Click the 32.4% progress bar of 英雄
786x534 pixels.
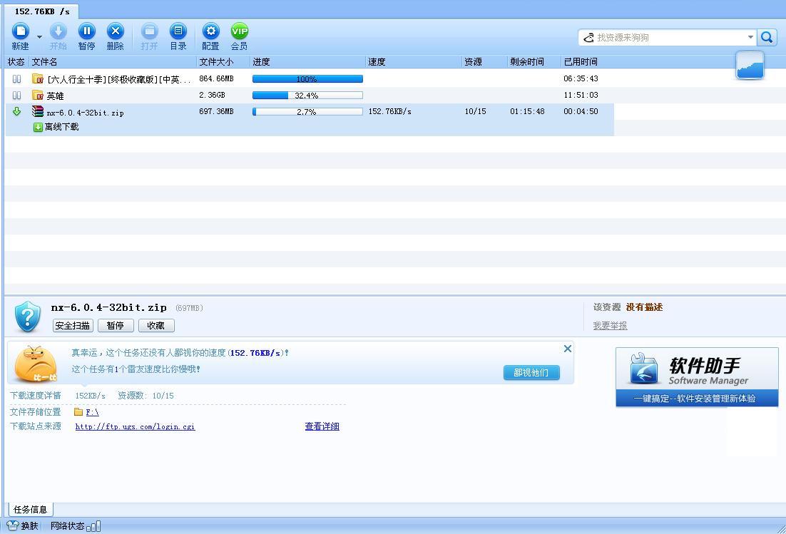click(x=307, y=95)
